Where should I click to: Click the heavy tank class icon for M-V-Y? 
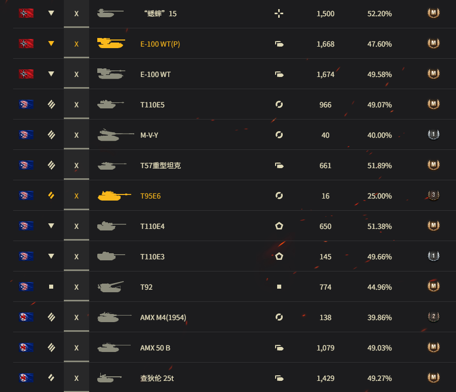pos(51,135)
